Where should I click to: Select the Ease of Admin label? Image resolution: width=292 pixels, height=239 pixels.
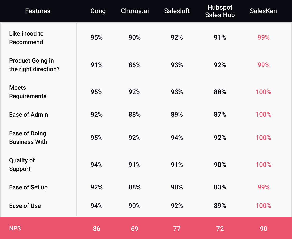tap(29, 115)
